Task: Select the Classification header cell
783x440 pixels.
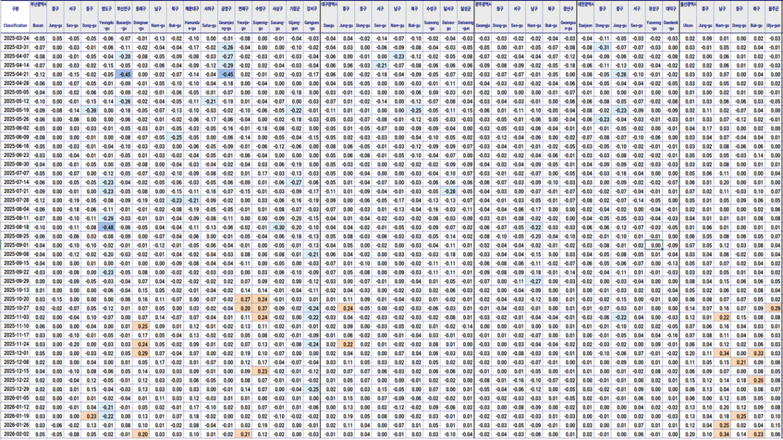Action: [x=15, y=26]
